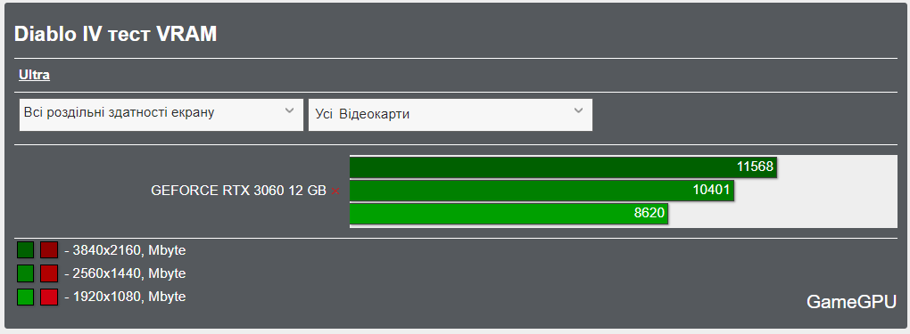Remove GEFORCE RTX 3060 12 GB with red X

[335, 191]
